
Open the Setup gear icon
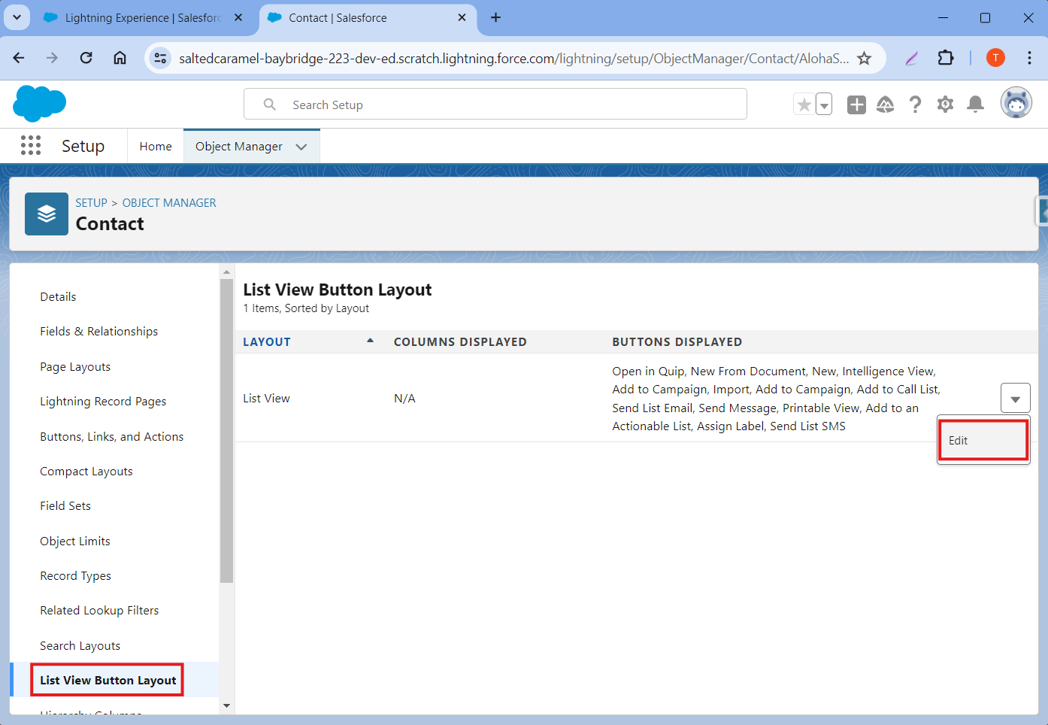coord(945,105)
